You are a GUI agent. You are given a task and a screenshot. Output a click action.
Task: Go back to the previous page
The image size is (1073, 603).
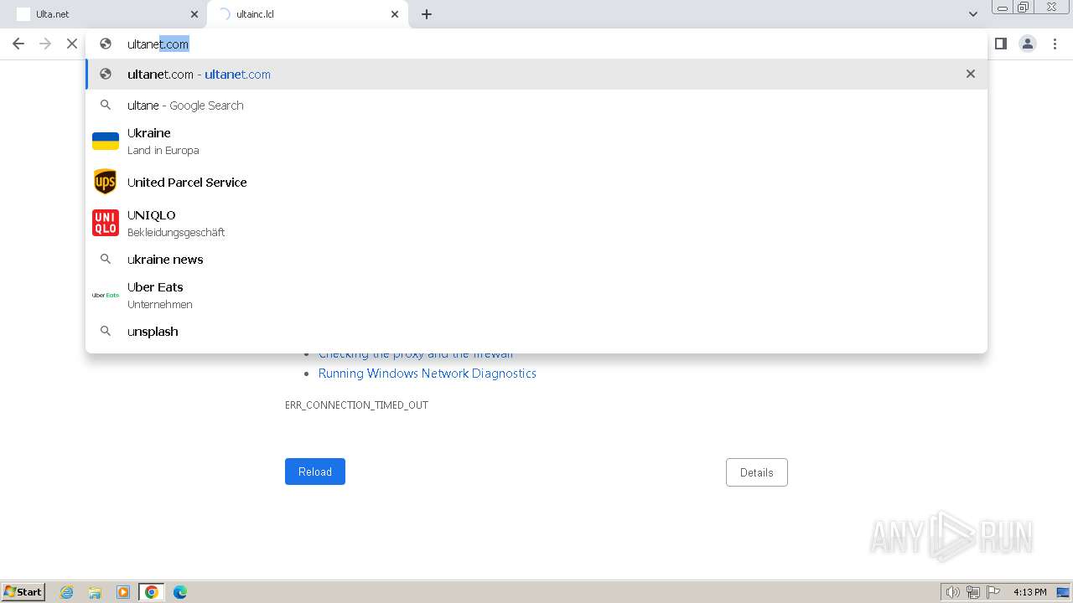pos(18,44)
